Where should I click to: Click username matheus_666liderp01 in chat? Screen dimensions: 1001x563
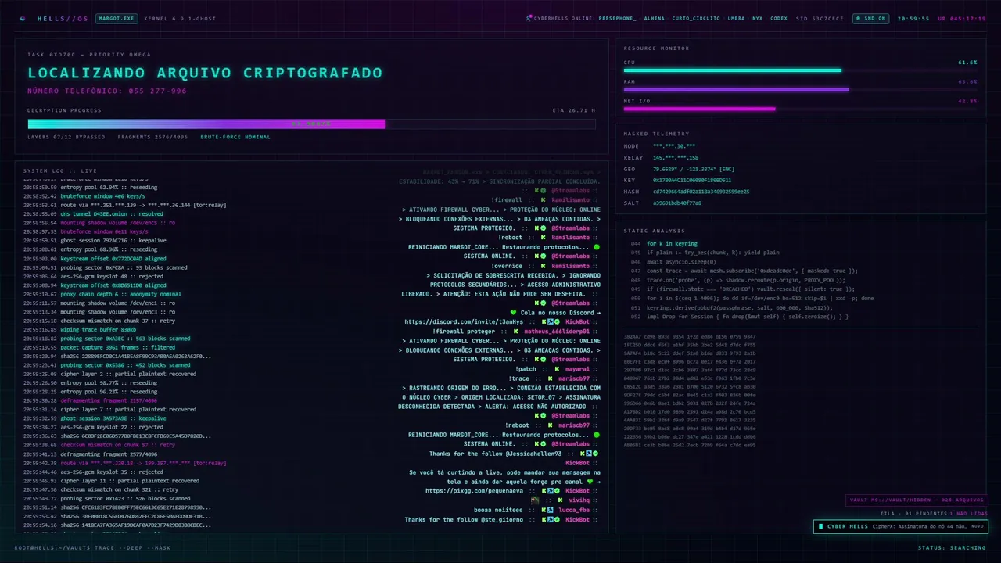coord(558,331)
